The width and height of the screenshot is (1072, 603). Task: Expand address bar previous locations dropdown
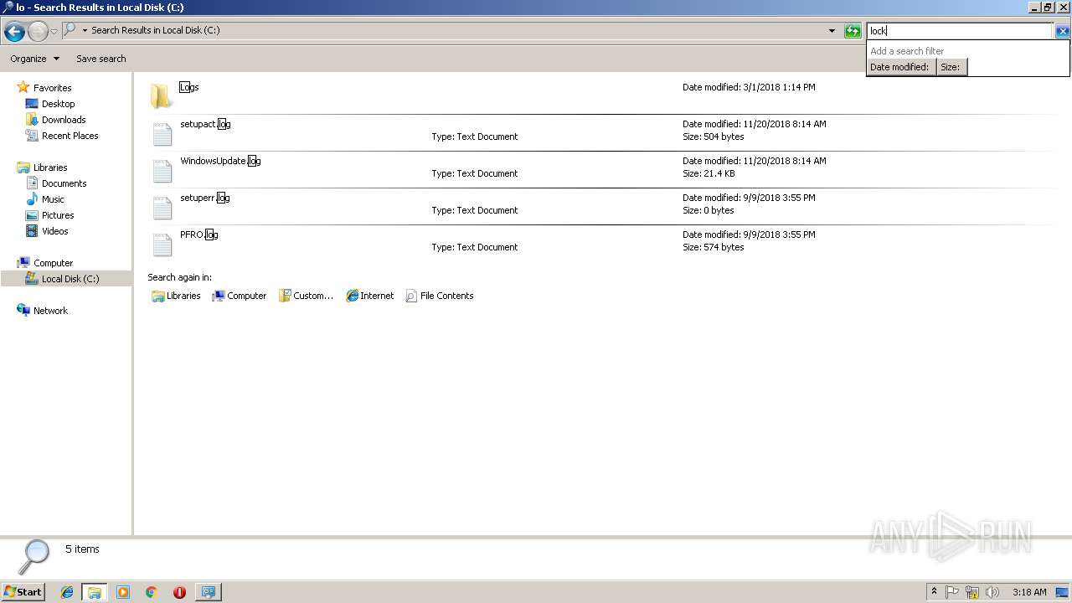point(832,31)
